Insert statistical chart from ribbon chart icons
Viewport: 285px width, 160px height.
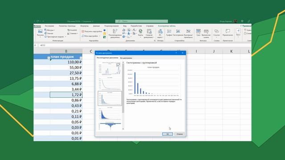pyautogui.click(x=129, y=33)
